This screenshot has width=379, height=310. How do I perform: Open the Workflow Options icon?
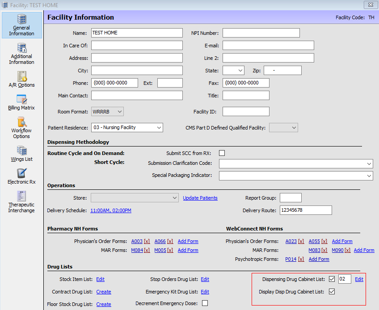21,127
